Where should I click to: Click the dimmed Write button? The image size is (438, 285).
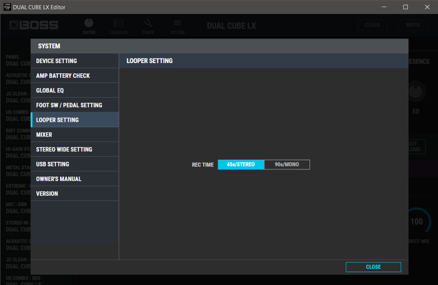click(413, 25)
